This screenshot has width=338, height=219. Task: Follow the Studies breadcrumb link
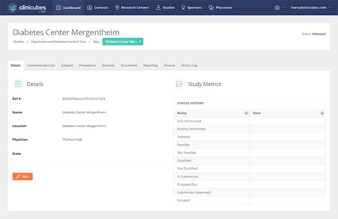pos(18,42)
